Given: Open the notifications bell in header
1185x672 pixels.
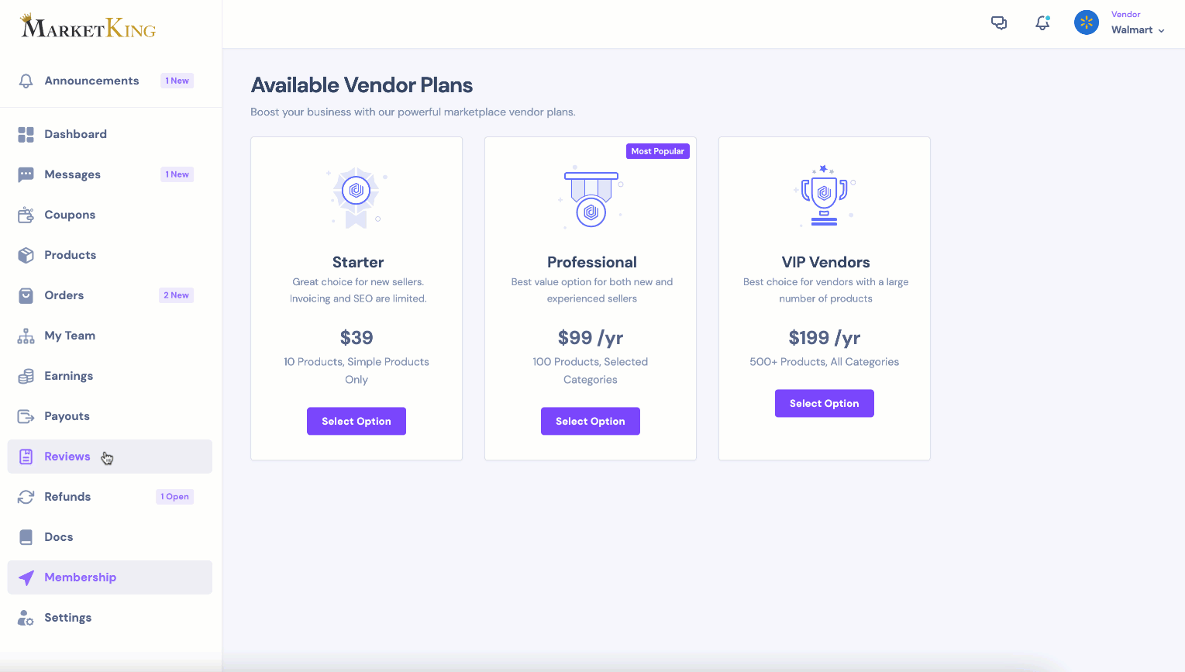Looking at the screenshot, I should (x=1042, y=23).
